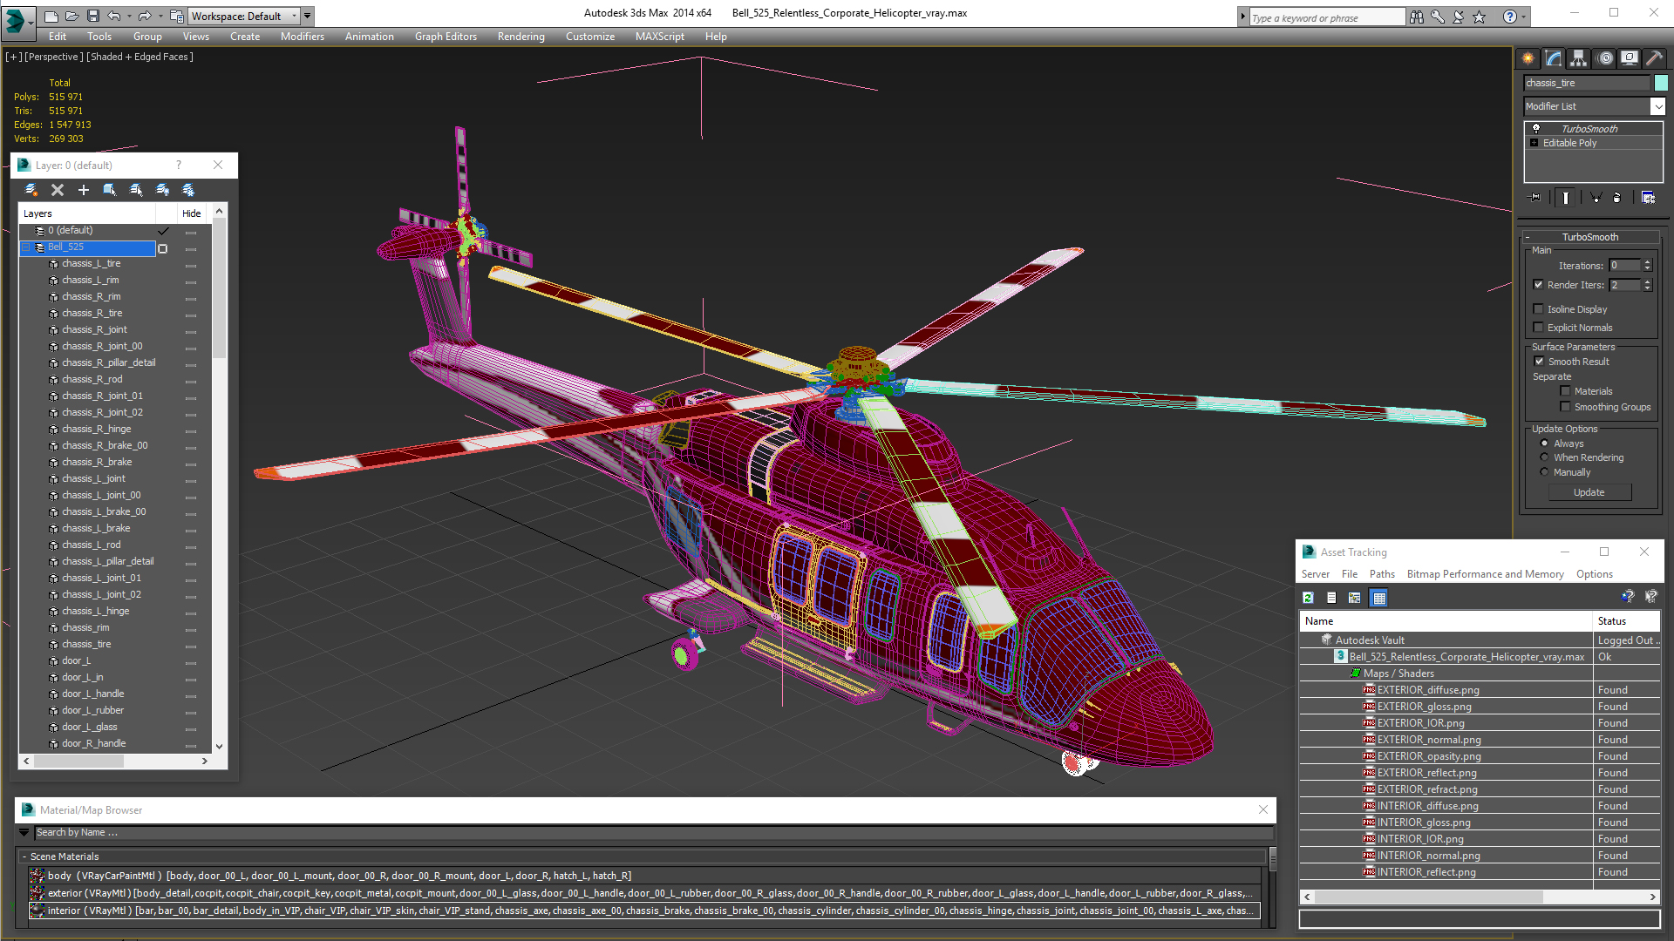Click the Open File folder icon
The height and width of the screenshot is (941, 1674).
pyautogui.click(x=72, y=16)
